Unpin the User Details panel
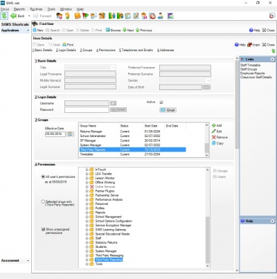Screen dimensions: 277x279 [x=253, y=44]
